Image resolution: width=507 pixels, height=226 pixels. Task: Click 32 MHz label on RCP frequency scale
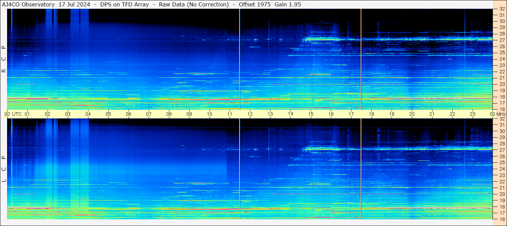(x=502, y=9)
